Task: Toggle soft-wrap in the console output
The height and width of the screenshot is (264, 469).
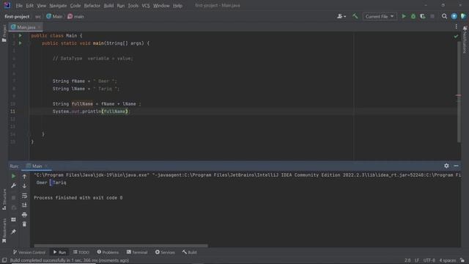Action: click(24, 196)
